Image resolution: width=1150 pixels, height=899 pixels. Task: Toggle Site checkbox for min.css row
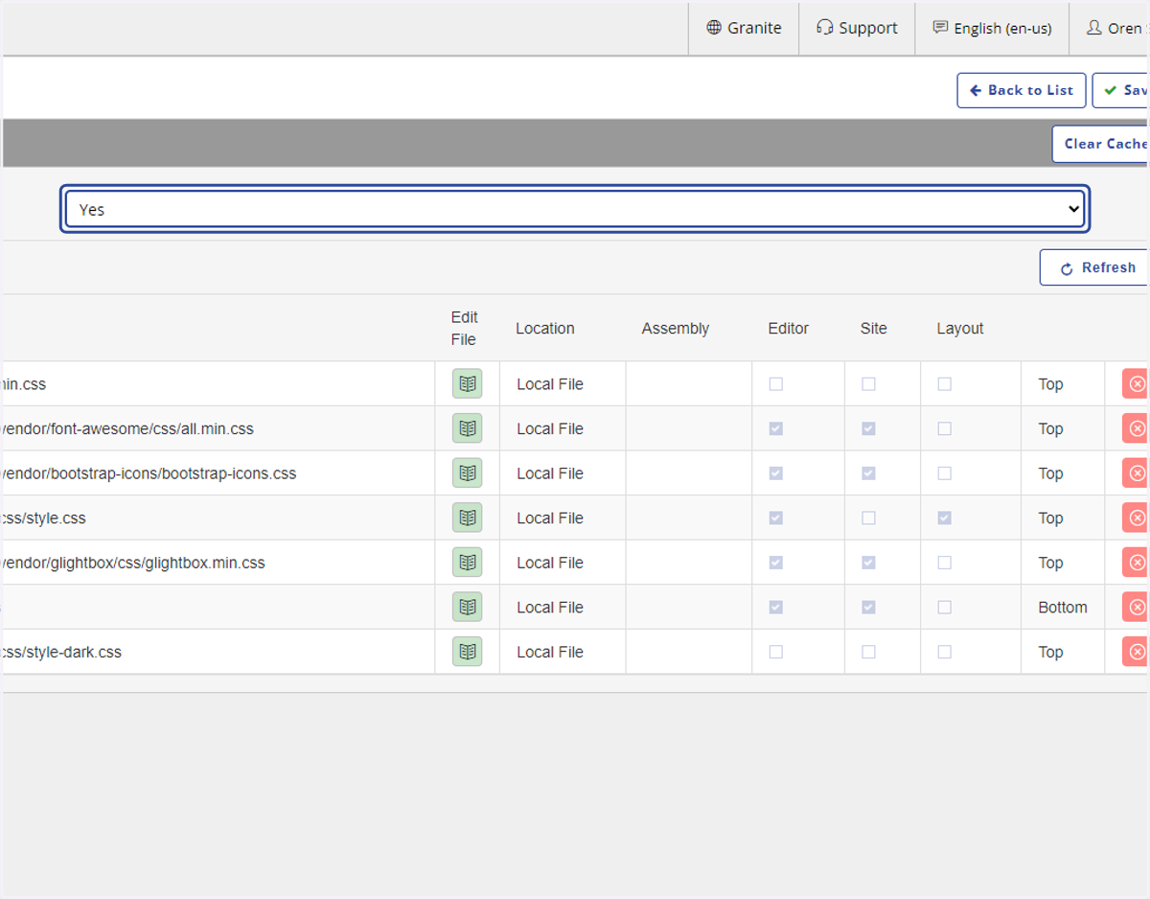click(x=868, y=383)
